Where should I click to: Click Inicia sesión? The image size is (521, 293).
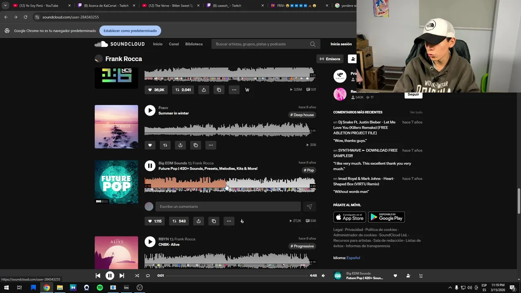[341, 44]
